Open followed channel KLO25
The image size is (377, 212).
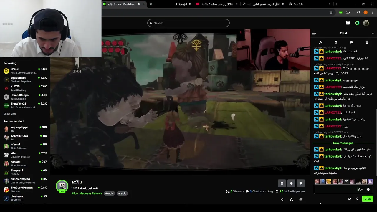pos(25,88)
